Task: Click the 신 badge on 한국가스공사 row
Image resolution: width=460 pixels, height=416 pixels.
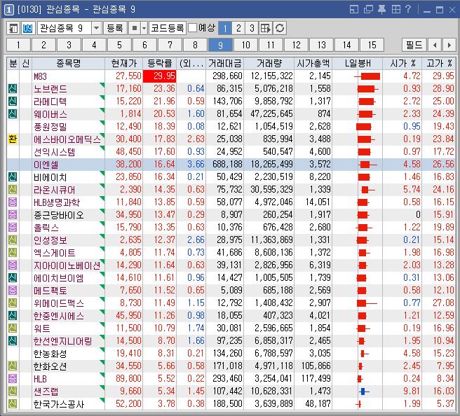Action: click(x=13, y=403)
